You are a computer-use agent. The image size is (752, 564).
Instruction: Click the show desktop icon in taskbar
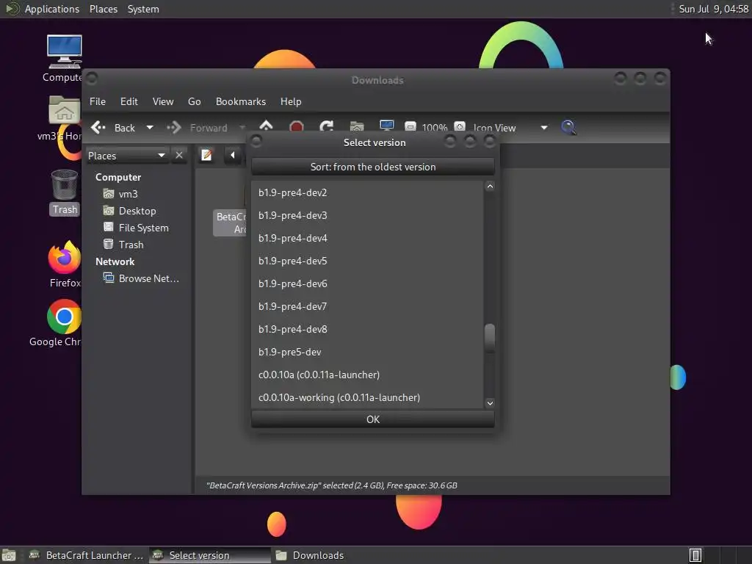9,555
